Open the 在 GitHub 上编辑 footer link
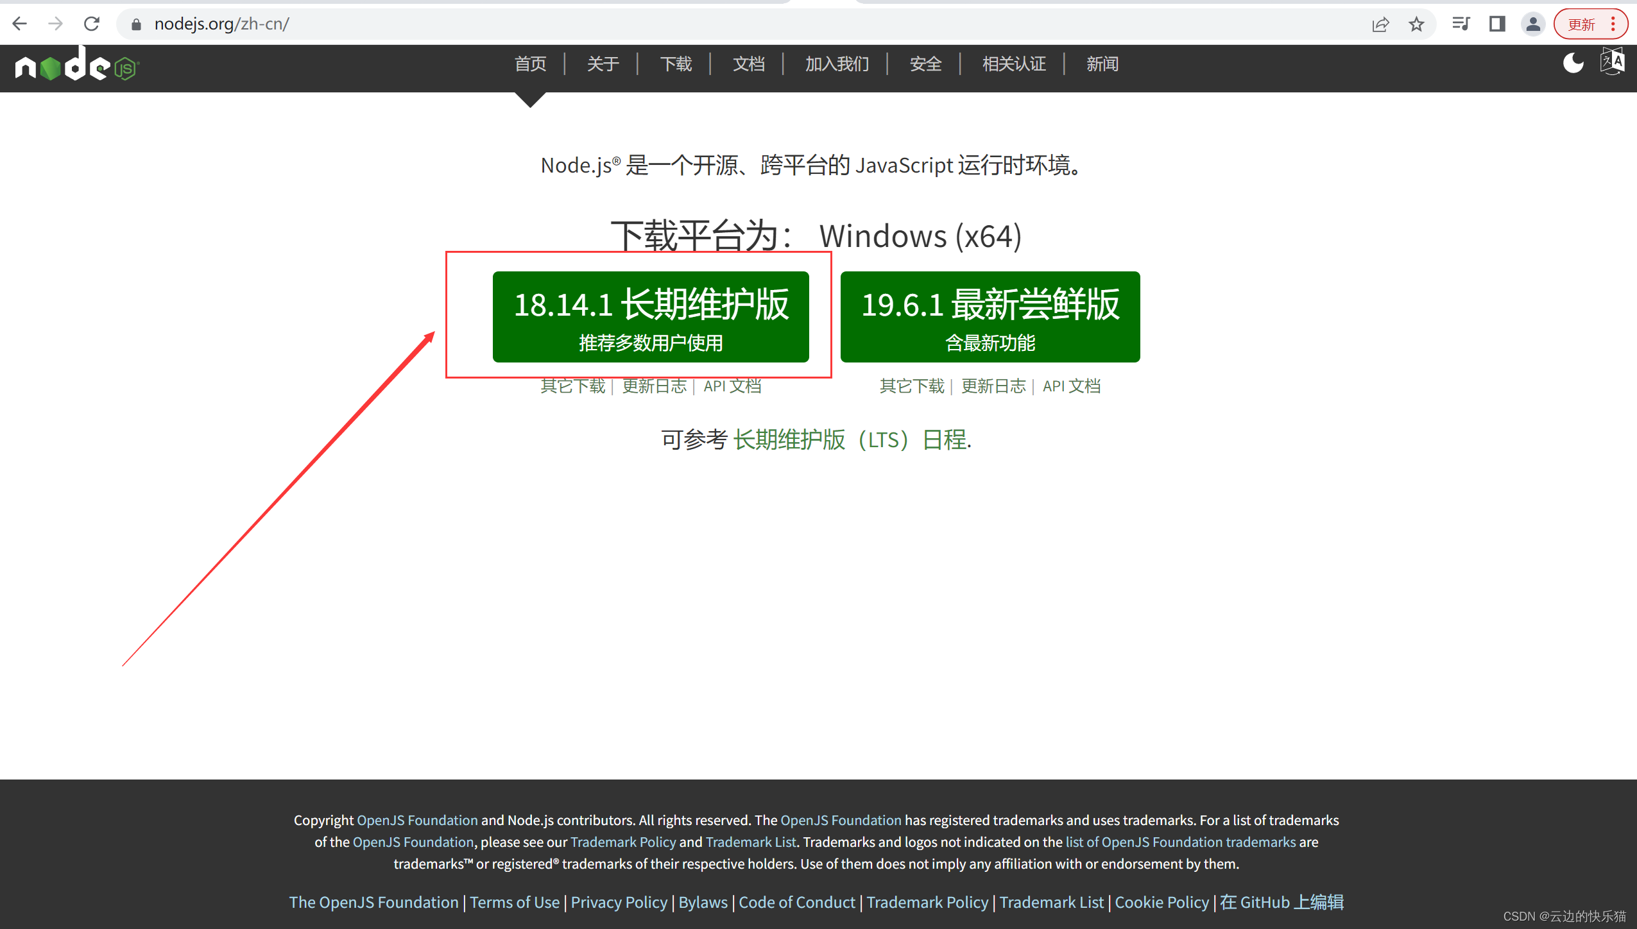Image resolution: width=1637 pixels, height=929 pixels. coord(1281,902)
